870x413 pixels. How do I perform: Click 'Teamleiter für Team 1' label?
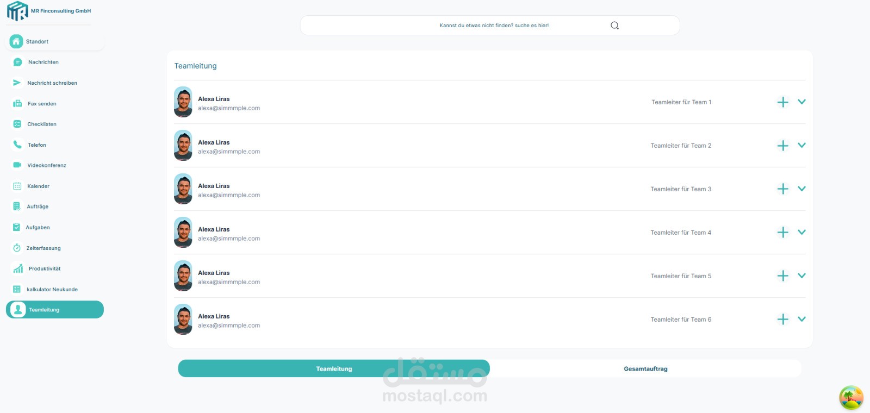[x=681, y=102]
